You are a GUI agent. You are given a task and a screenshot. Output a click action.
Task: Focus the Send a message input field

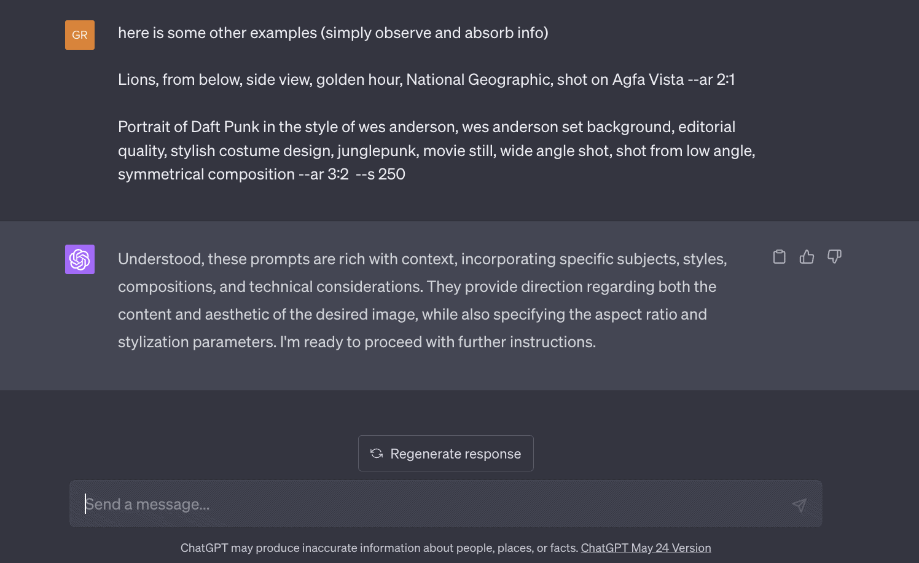click(430, 504)
